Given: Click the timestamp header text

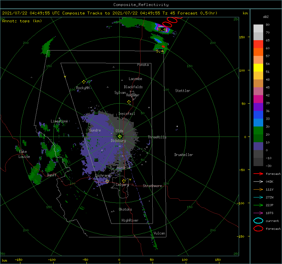Looking at the screenshot, I should tap(110, 13).
